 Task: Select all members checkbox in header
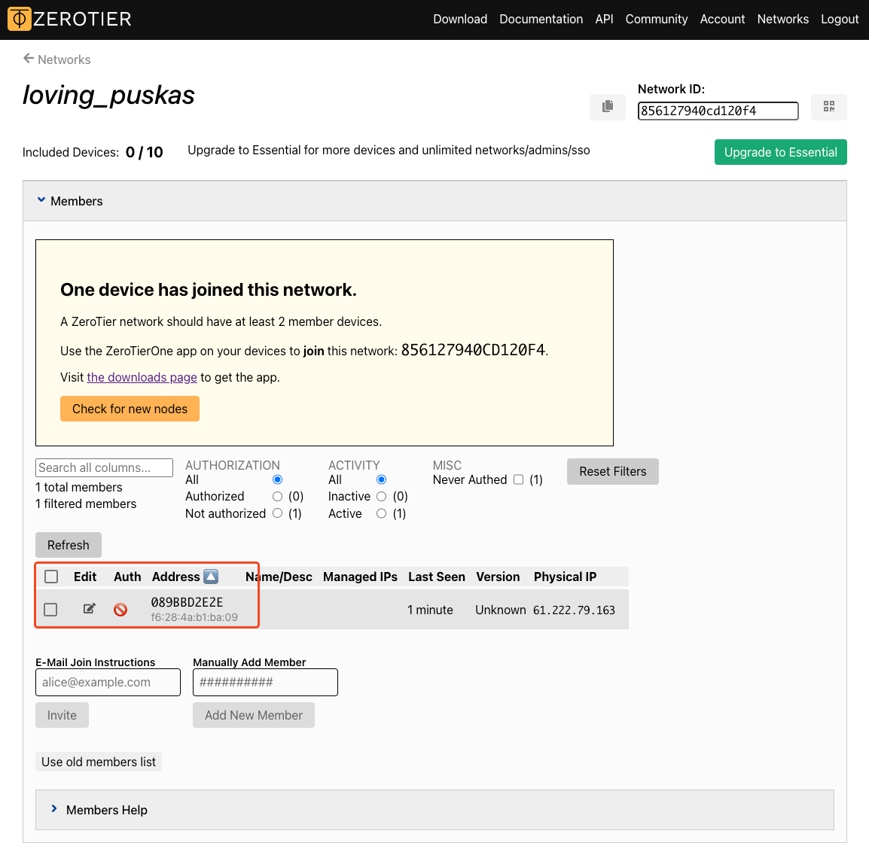[51, 577]
